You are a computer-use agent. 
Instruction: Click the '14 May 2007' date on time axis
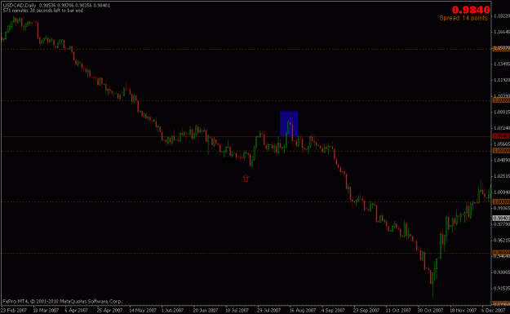[x=143, y=311]
